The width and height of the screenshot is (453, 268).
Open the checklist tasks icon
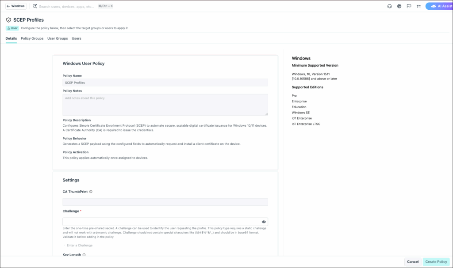click(x=418, y=6)
